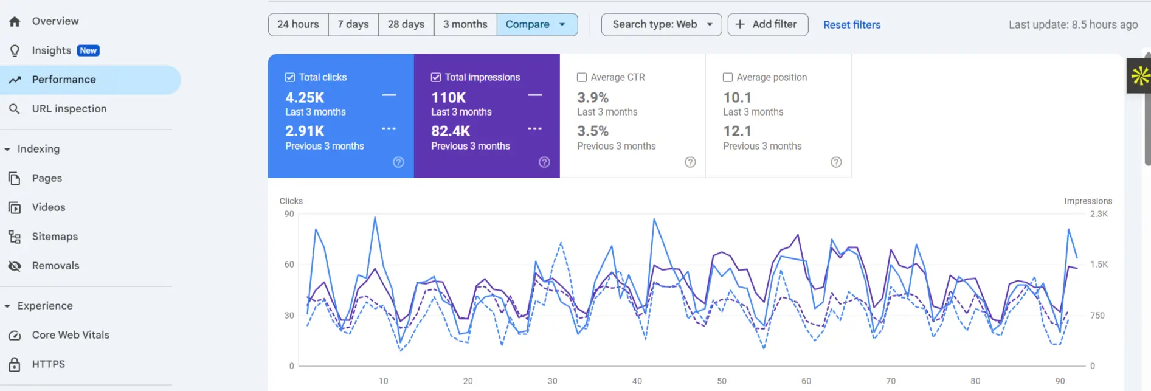Select the 28 days tab

(x=406, y=25)
